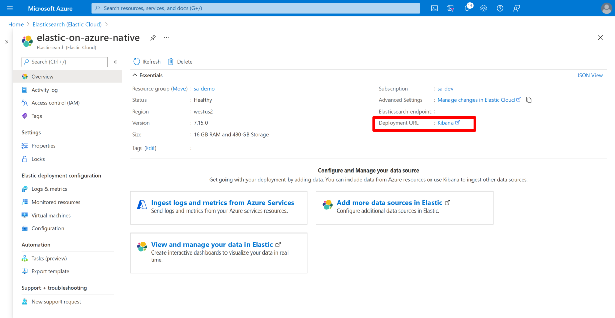The image size is (615, 318).
Task: Open the notifications bell icon
Action: click(467, 8)
